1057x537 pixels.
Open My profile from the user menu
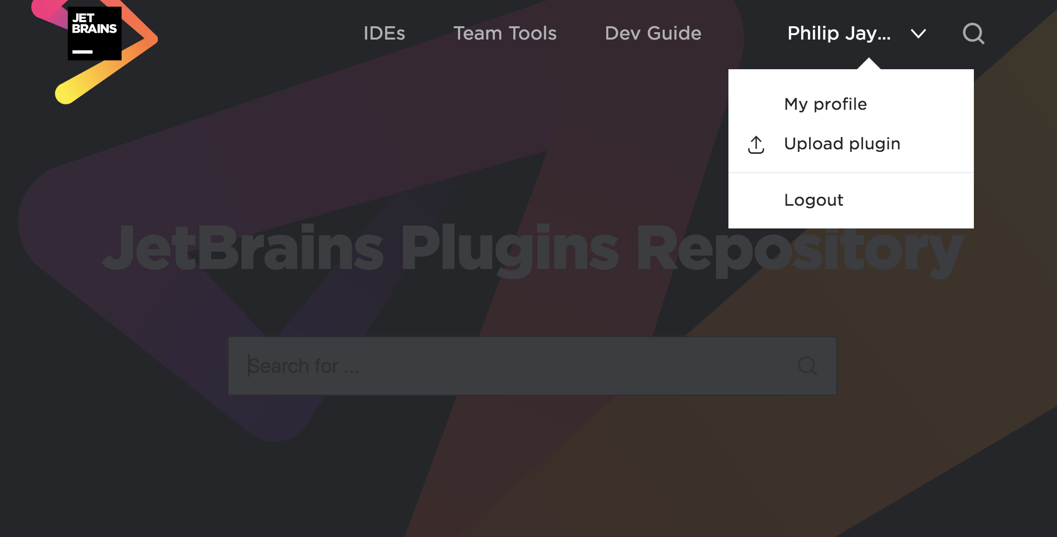coord(825,104)
